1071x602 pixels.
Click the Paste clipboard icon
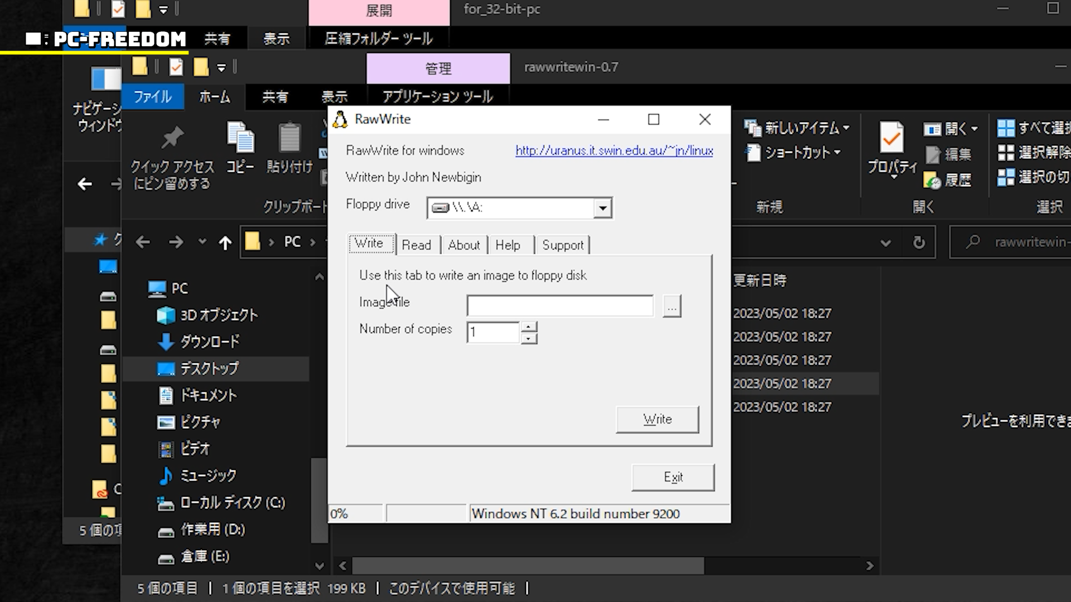(x=289, y=137)
